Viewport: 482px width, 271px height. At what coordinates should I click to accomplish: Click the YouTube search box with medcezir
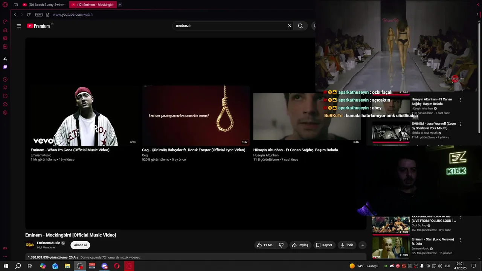(230, 26)
